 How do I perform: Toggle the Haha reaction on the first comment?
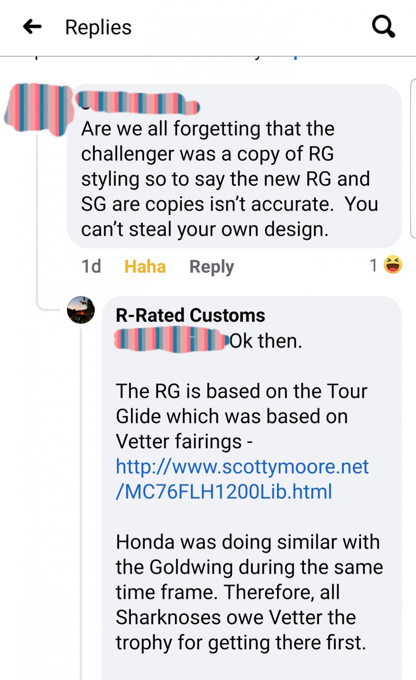(x=145, y=266)
